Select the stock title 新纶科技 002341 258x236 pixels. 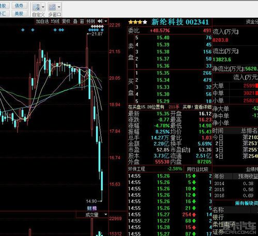180,22
